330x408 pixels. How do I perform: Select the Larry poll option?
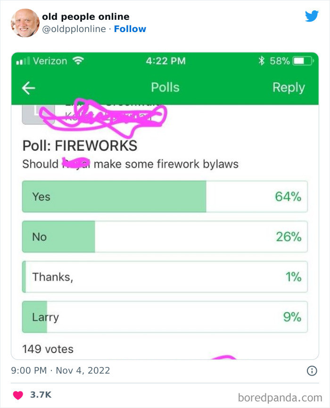[x=165, y=317]
